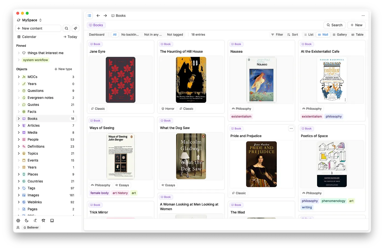
Task: Select the Not tagged filter tab
Action: (175, 35)
